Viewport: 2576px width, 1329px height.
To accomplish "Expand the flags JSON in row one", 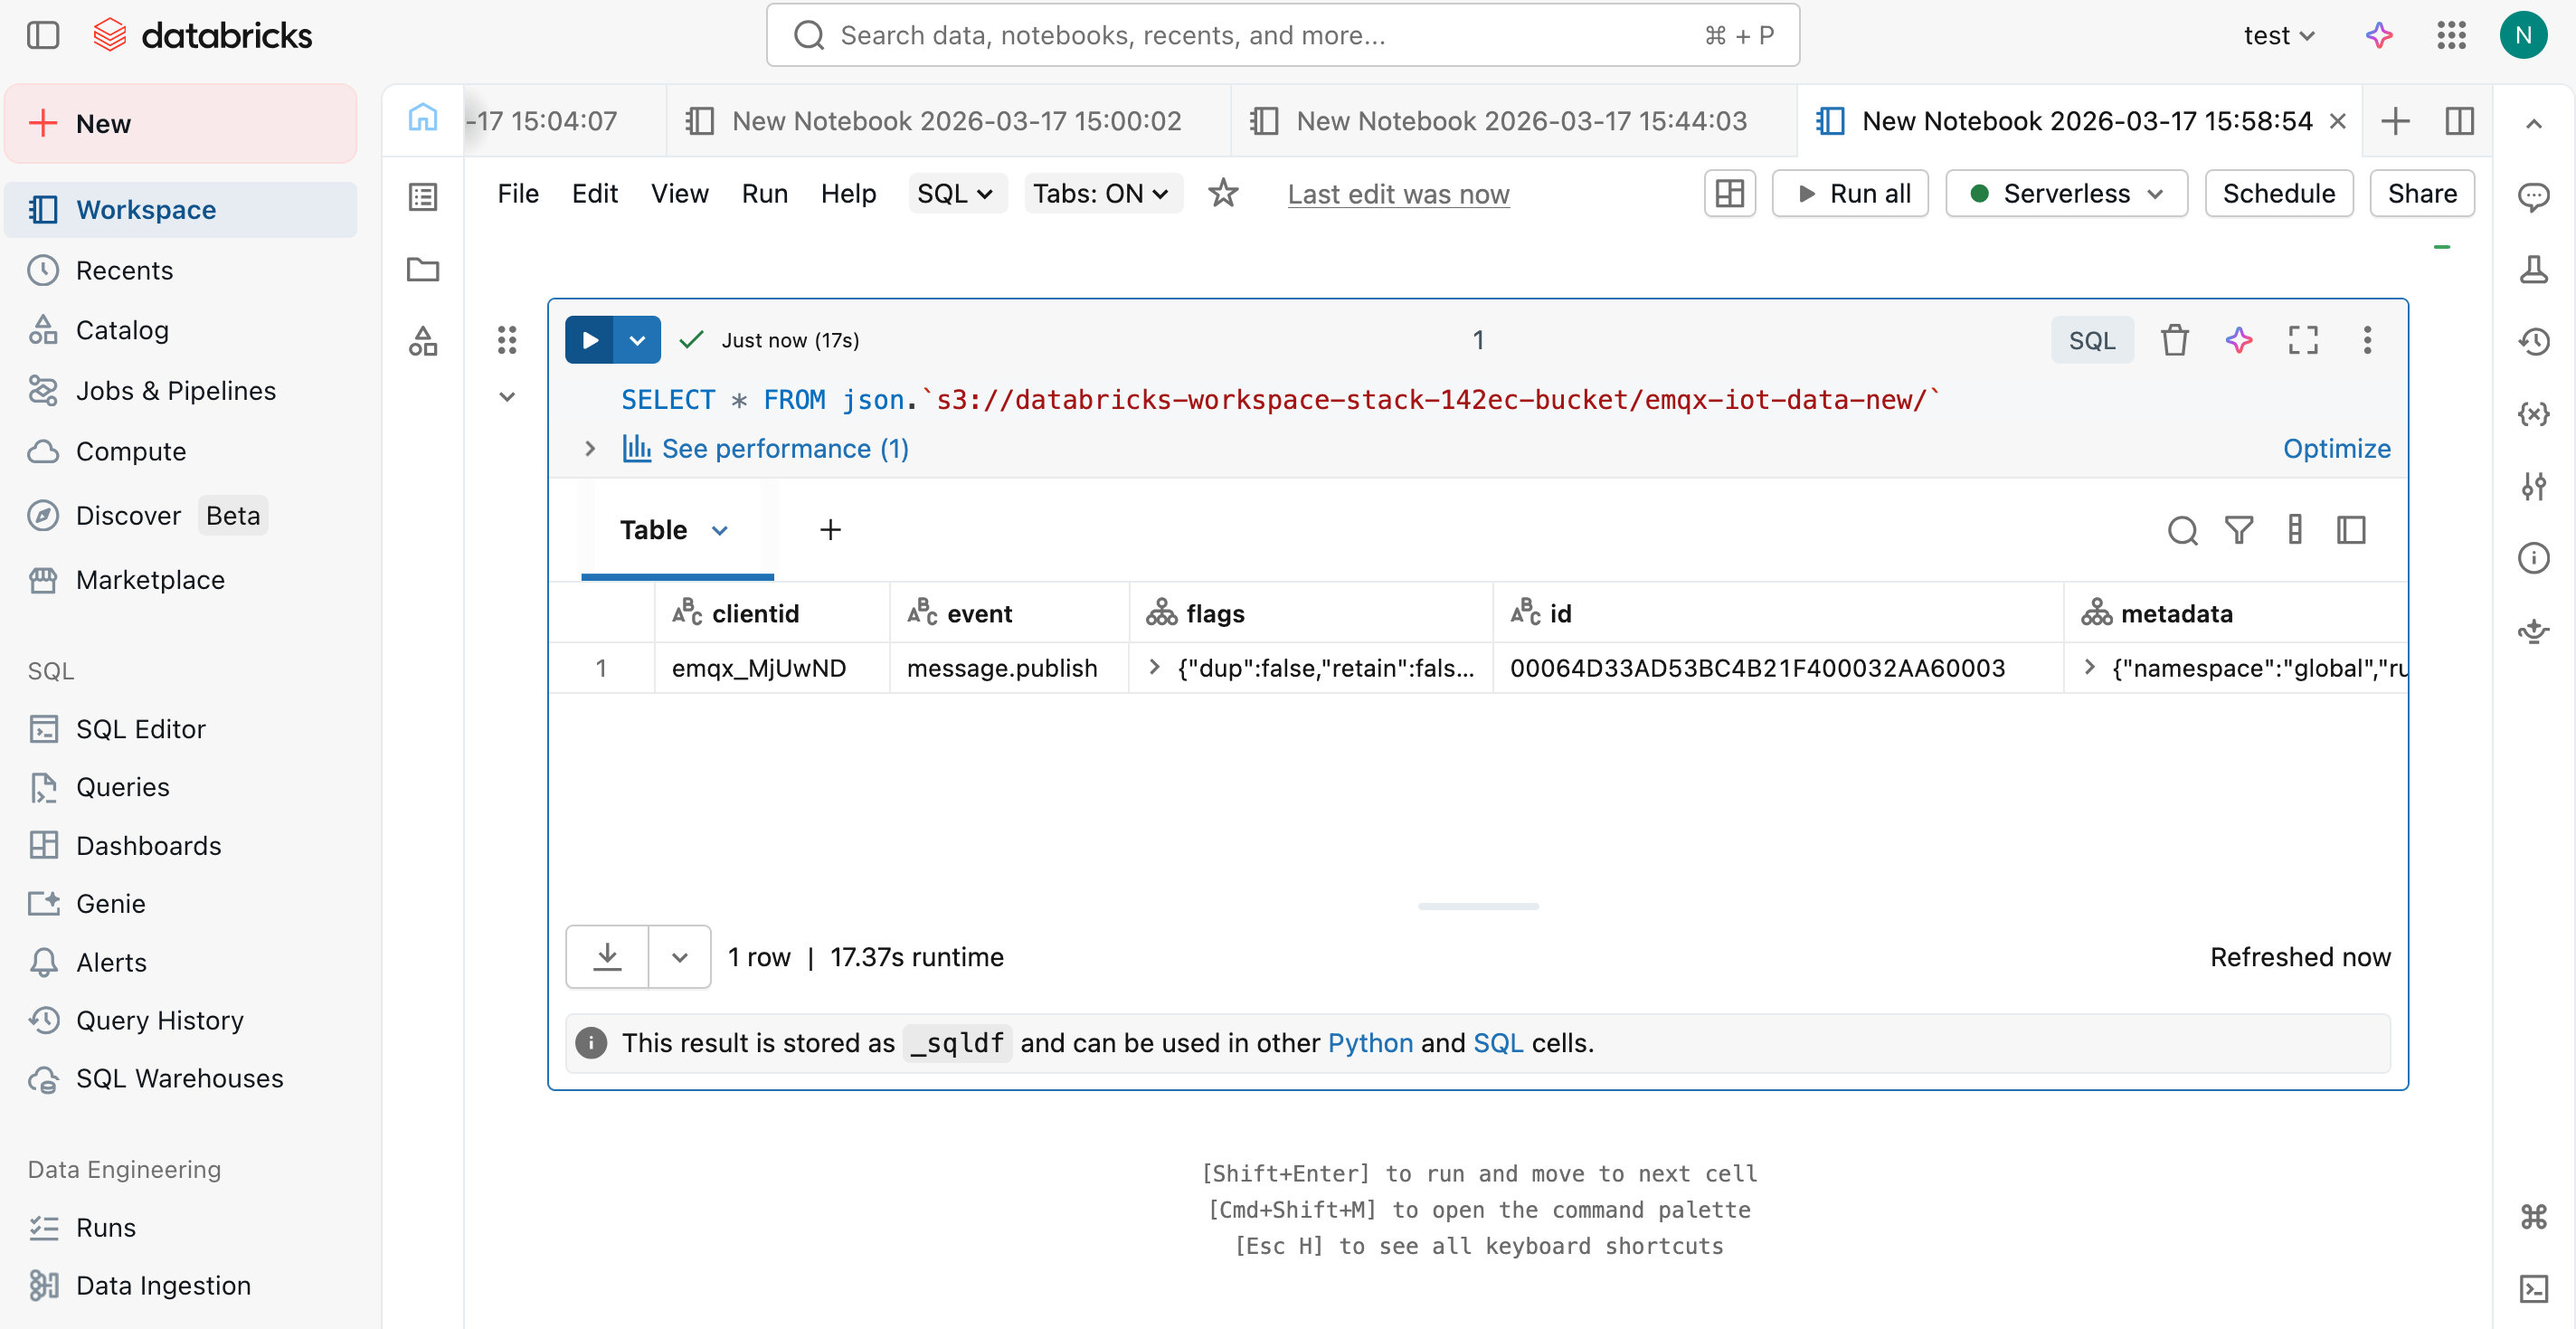I will [x=1155, y=667].
